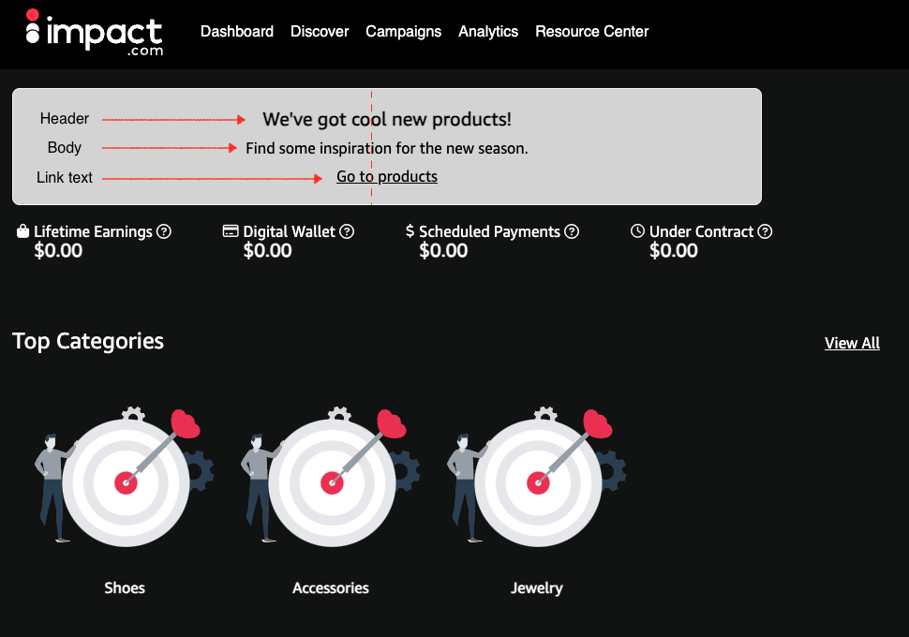Click View All top categories

tap(852, 343)
